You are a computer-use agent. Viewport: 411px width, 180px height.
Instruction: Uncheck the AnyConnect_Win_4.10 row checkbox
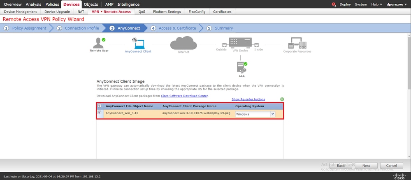[99, 113]
